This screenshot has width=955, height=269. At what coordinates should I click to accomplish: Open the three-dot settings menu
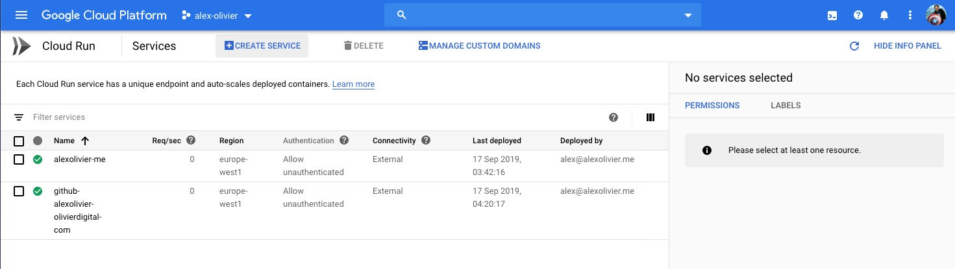tap(910, 15)
